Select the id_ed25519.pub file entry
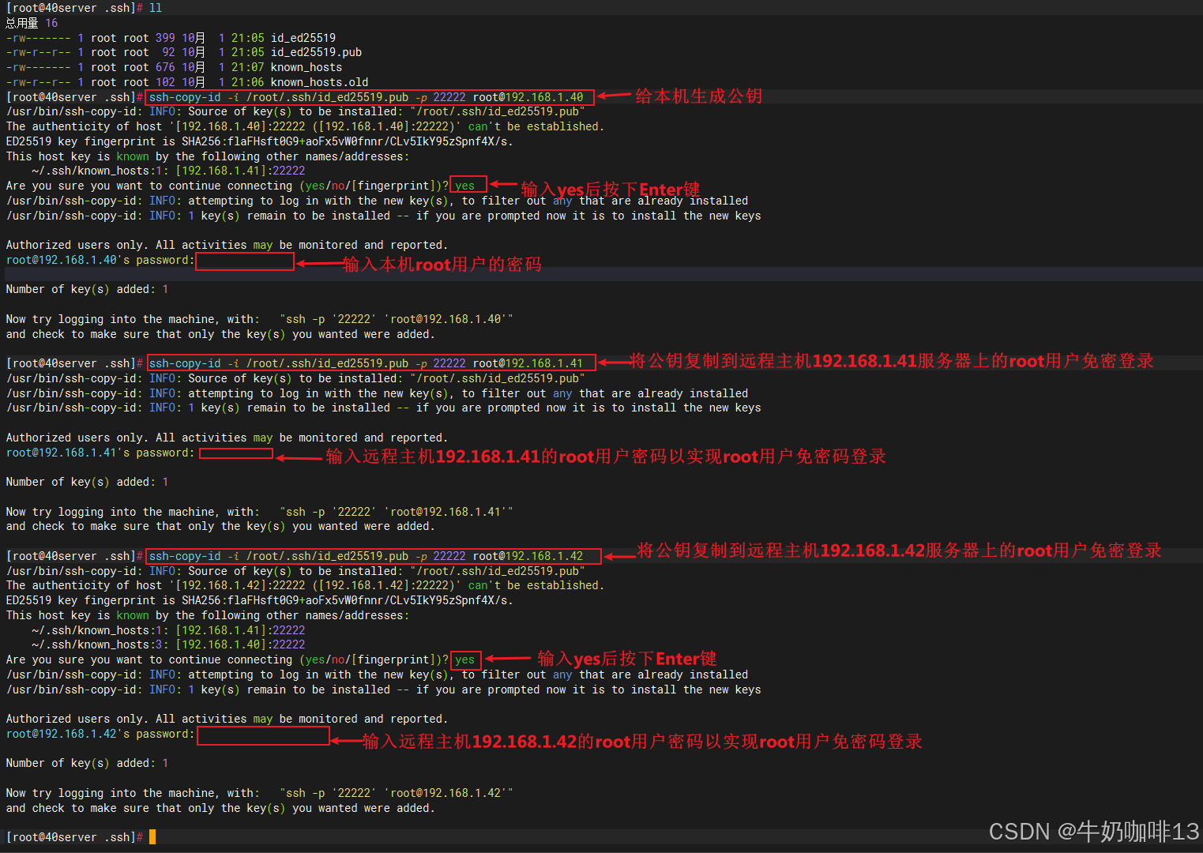1203x853 pixels. pos(315,52)
